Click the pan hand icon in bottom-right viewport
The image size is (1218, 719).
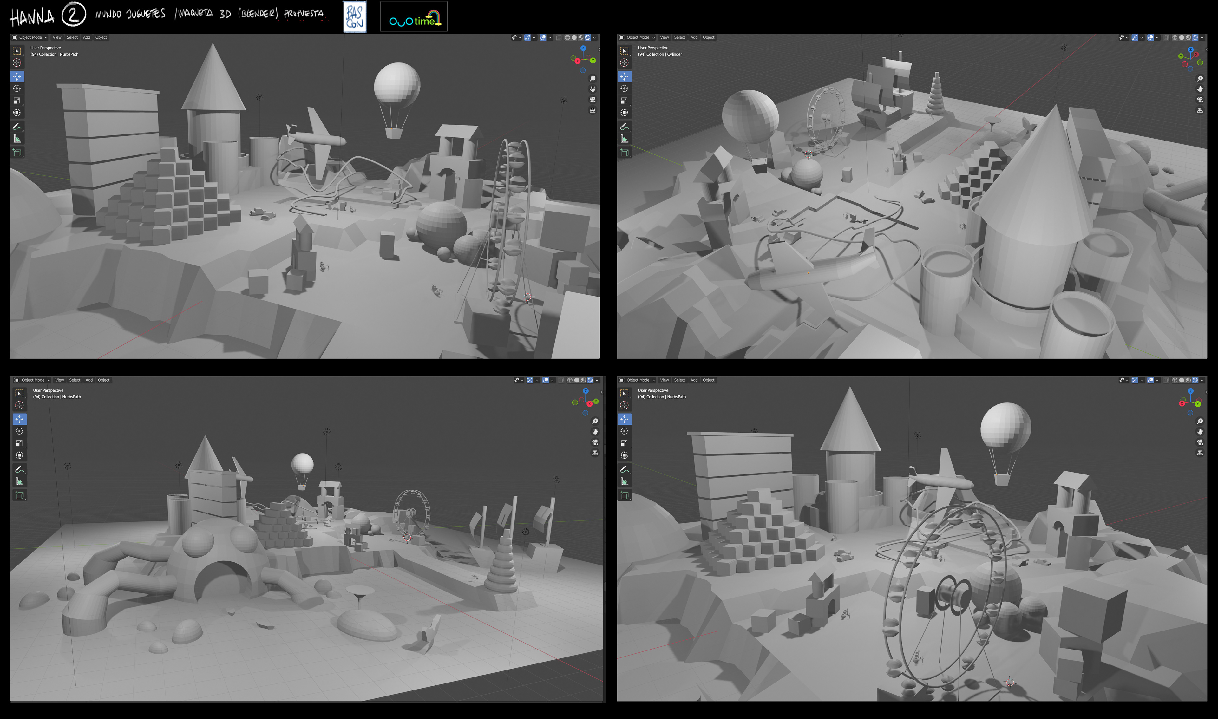click(1200, 432)
